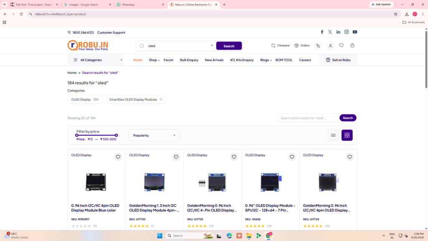Image resolution: width=428 pixels, height=241 pixels.
Task: Reload the page
Action: (21, 14)
